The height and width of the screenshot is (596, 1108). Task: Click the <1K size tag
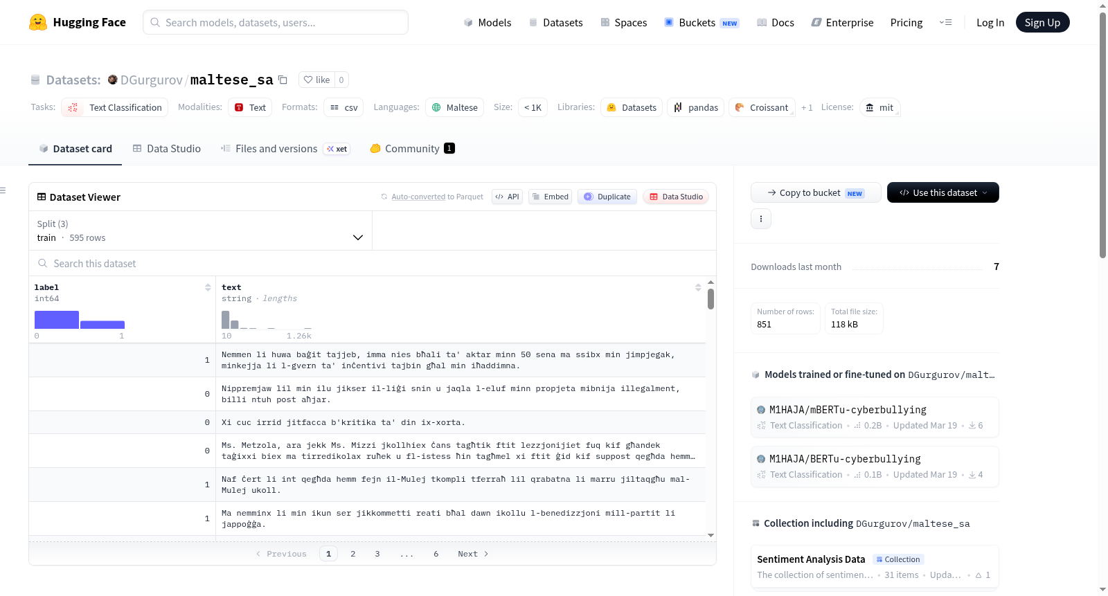click(533, 107)
